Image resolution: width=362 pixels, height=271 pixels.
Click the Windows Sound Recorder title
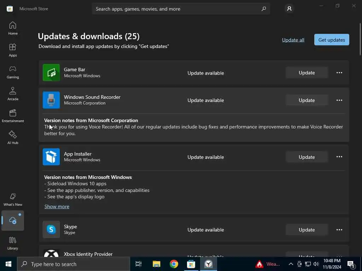(92, 97)
